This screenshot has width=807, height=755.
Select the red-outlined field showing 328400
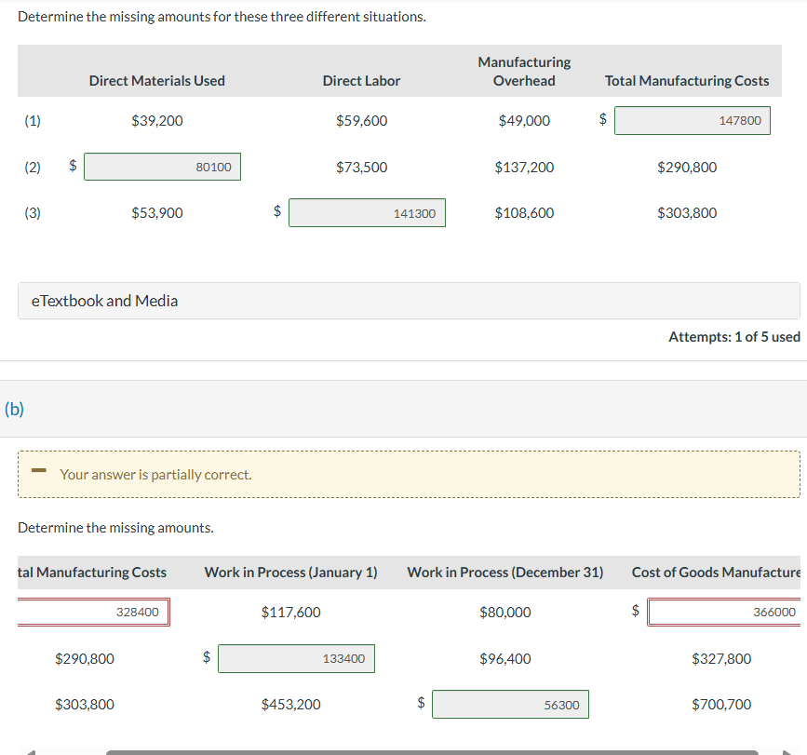[94, 612]
